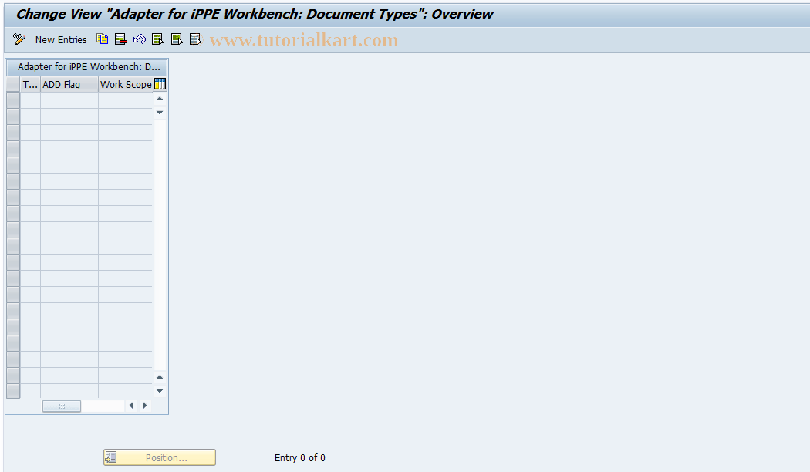Click the New Entries button

pos(61,39)
